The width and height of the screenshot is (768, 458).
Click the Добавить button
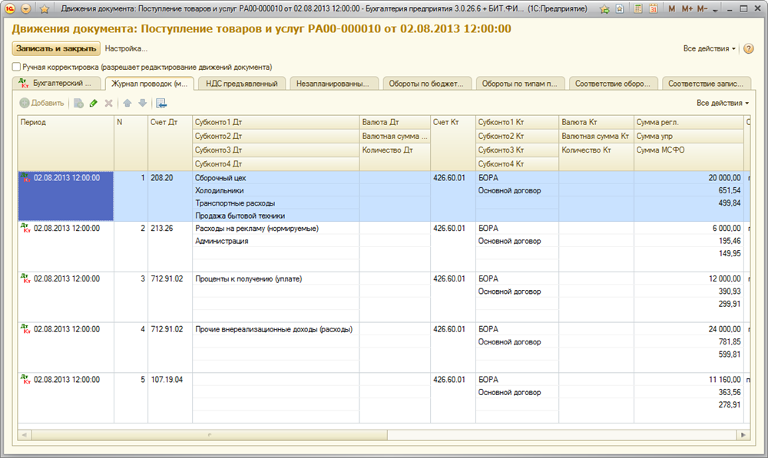[x=42, y=103]
